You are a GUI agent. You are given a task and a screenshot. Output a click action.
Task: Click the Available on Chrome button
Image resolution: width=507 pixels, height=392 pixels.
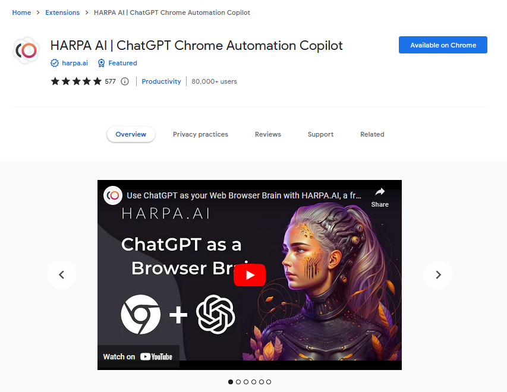click(443, 45)
